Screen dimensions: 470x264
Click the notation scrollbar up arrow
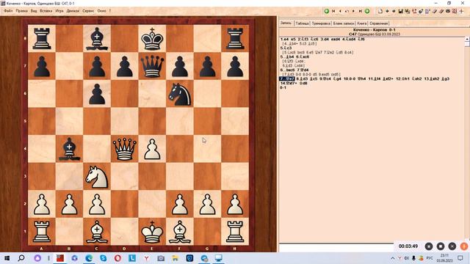(467, 39)
